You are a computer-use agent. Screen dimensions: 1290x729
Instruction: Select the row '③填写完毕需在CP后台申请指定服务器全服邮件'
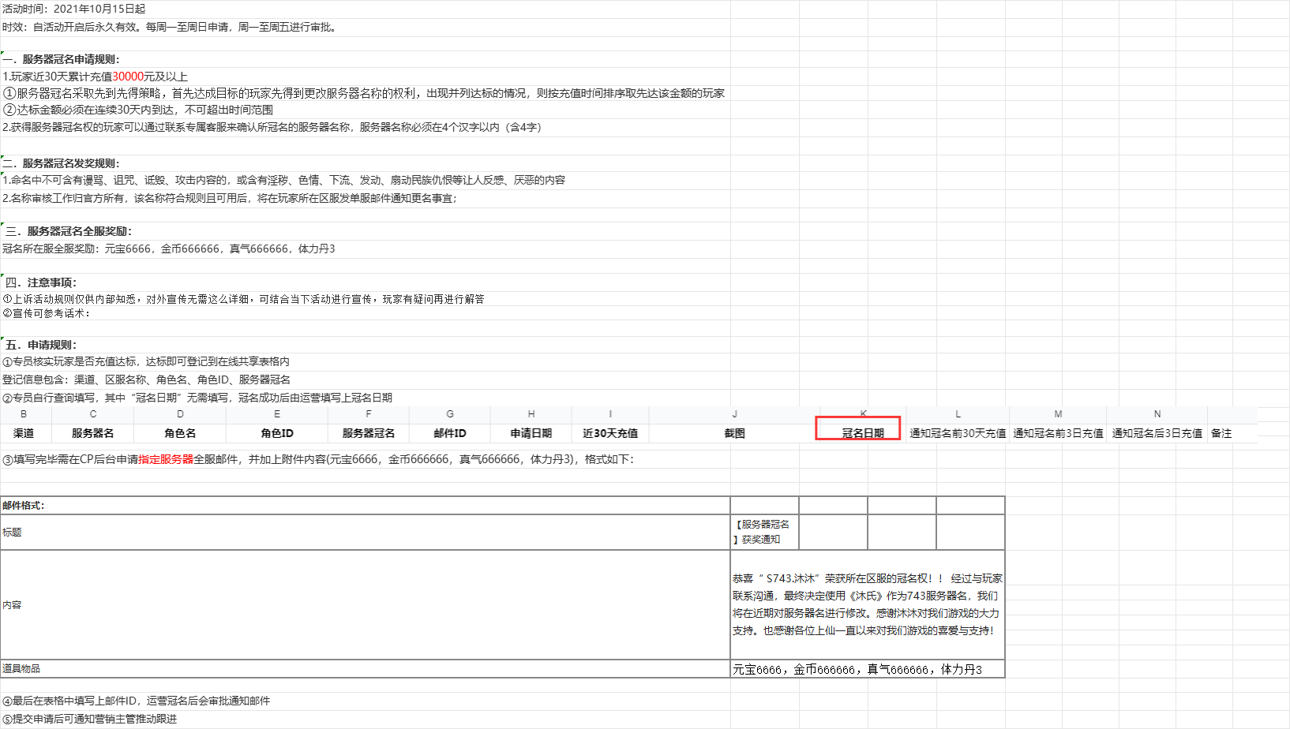pos(318,459)
